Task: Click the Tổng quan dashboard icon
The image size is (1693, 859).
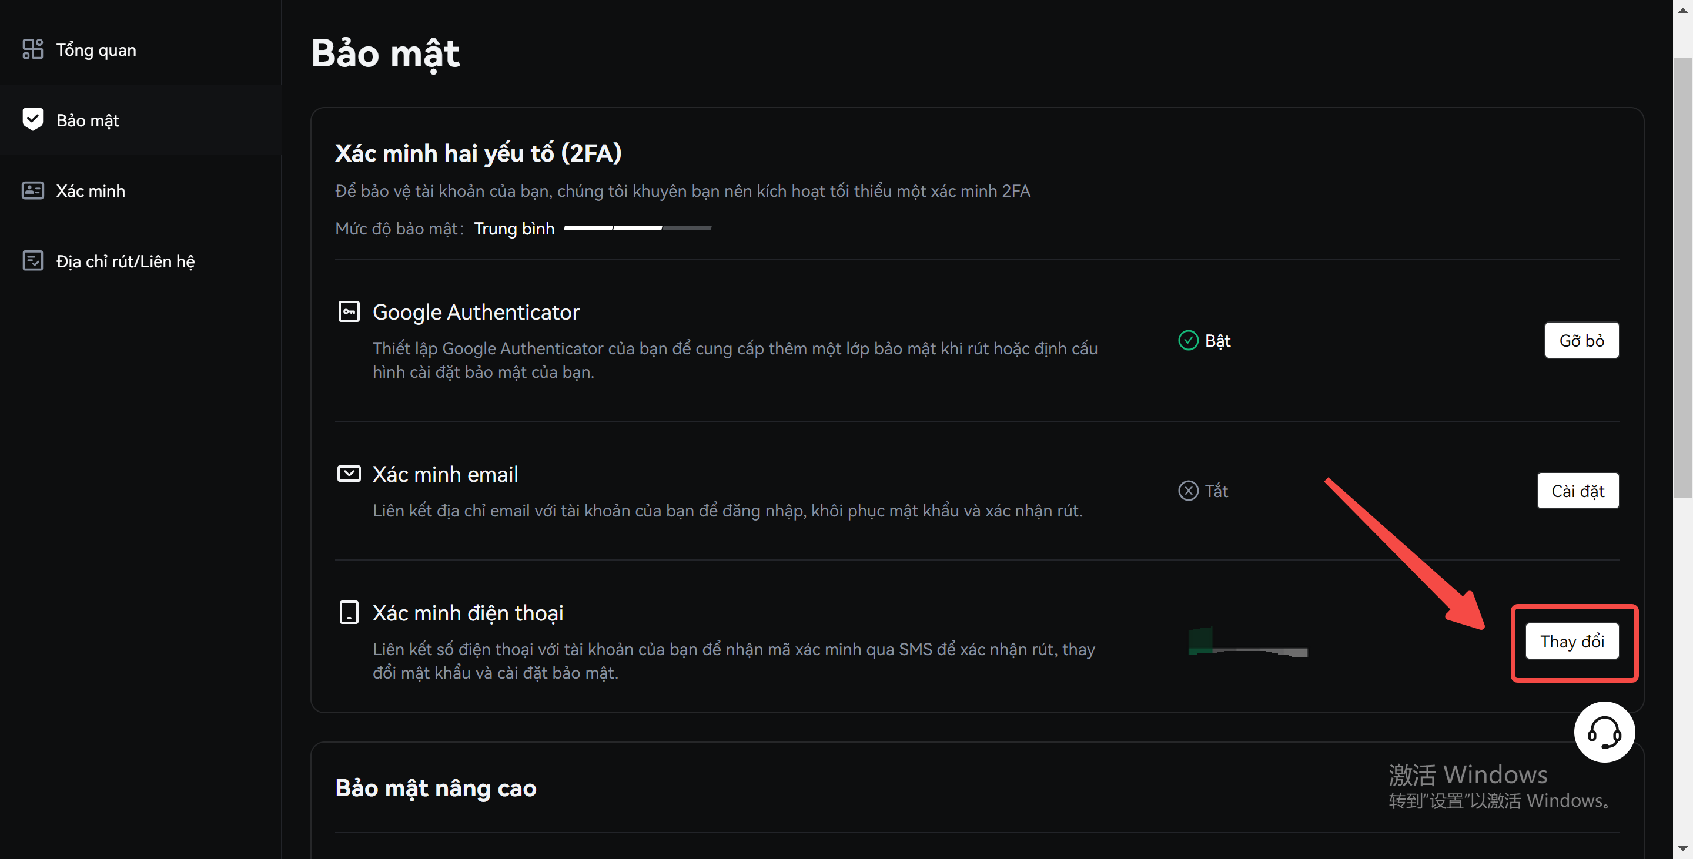Action: 32,49
